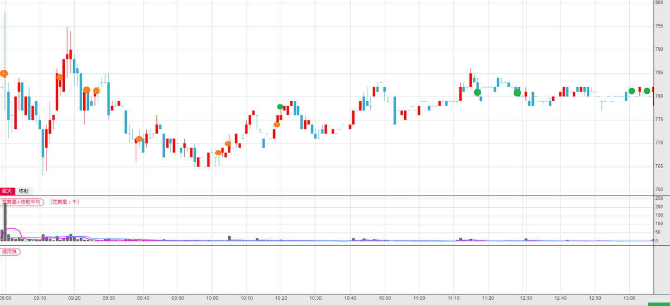The width and height of the screenshot is (670, 306).
Task: Click the 10:10 time axis label
Action: (x=247, y=298)
